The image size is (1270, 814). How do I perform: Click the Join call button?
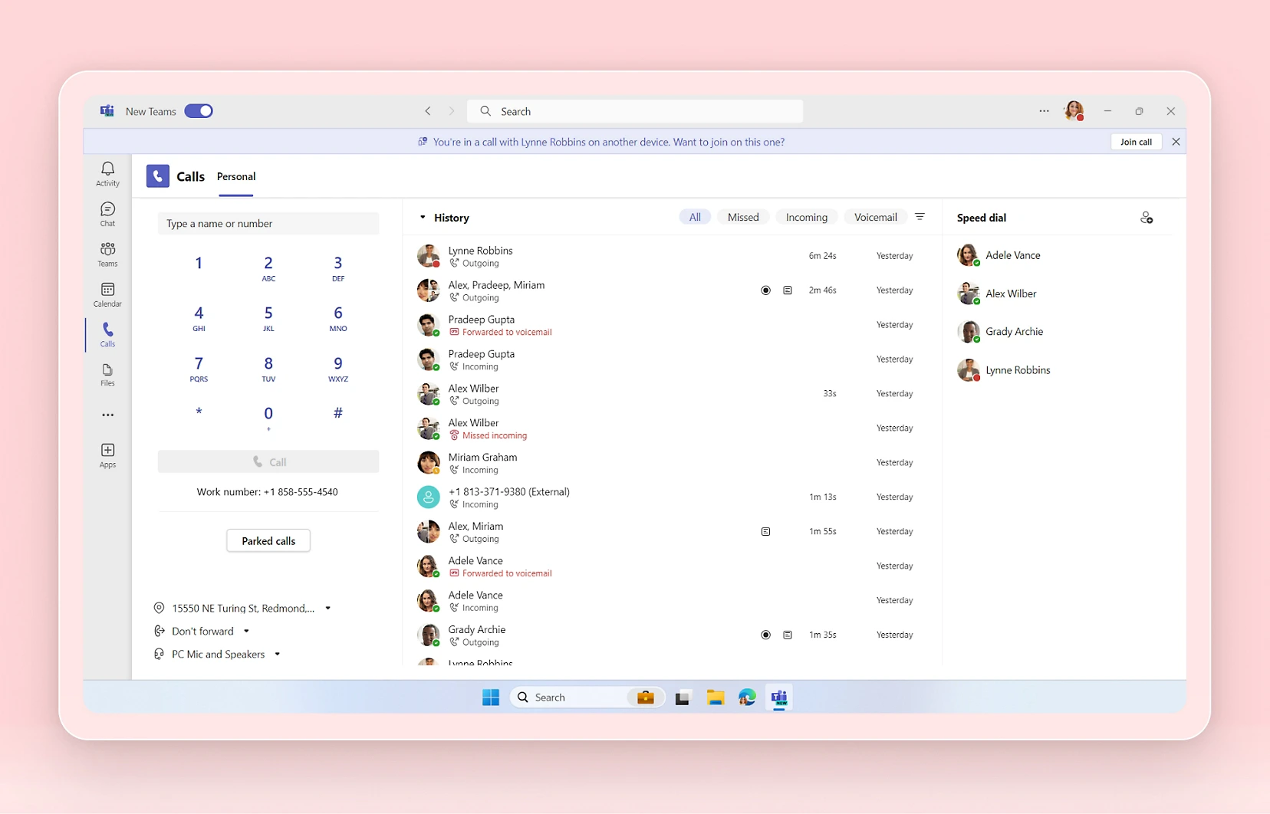click(x=1136, y=142)
